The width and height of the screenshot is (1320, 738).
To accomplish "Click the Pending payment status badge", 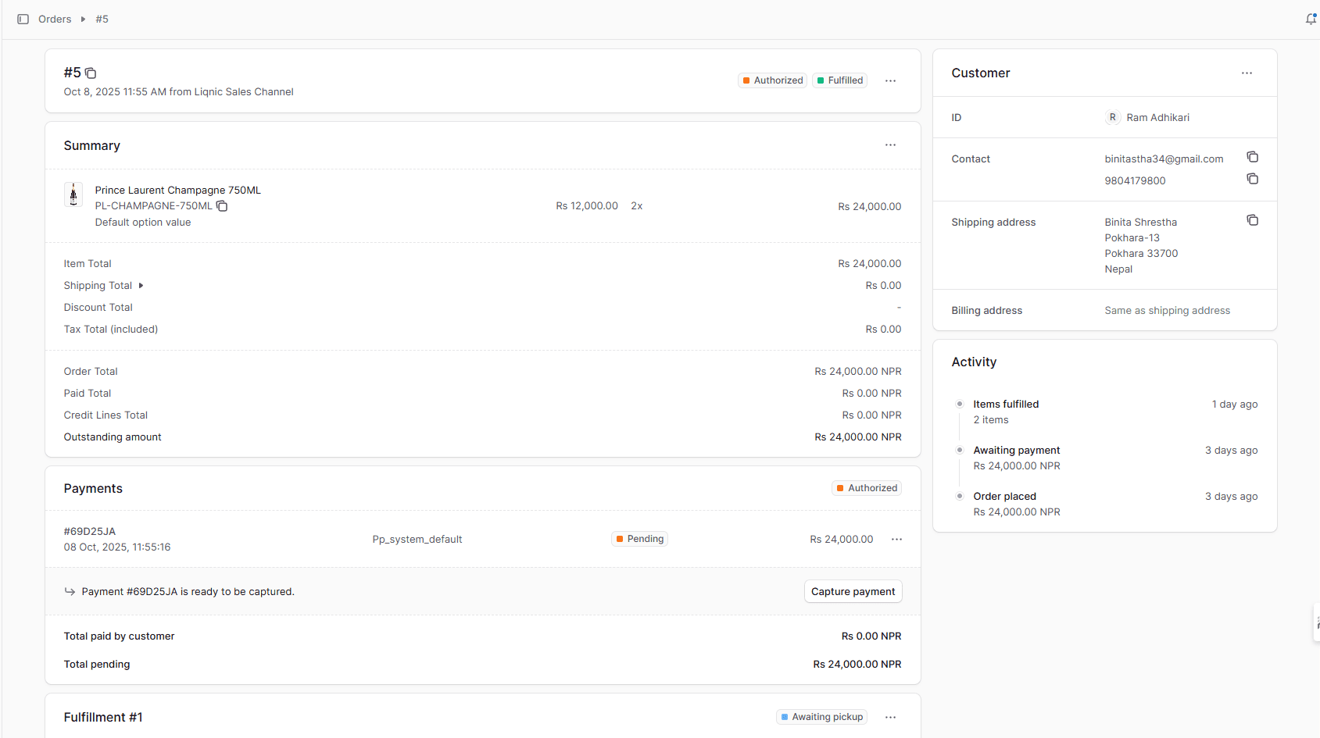I will tap(639, 538).
